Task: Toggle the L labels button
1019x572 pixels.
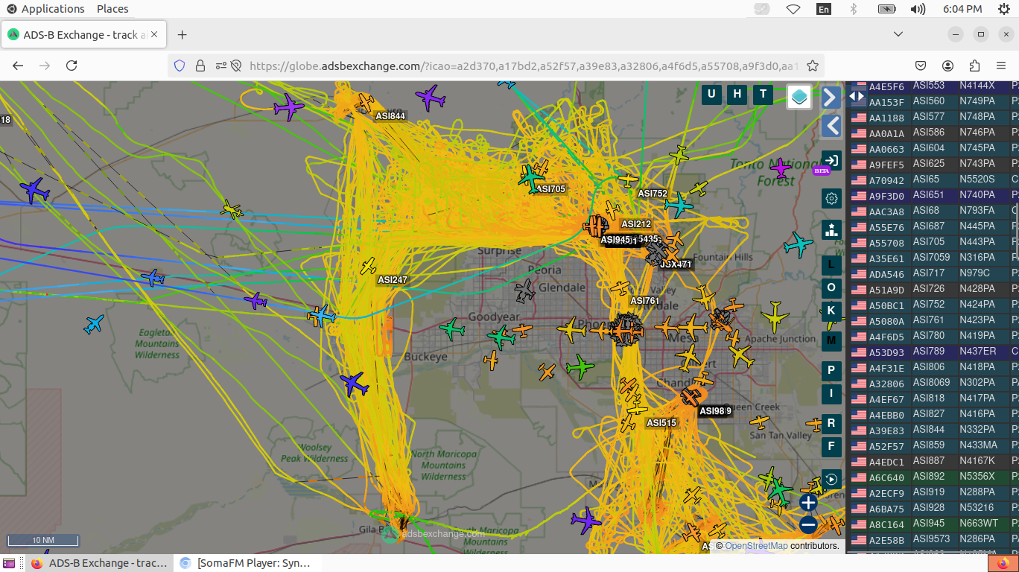Action: [x=831, y=264]
